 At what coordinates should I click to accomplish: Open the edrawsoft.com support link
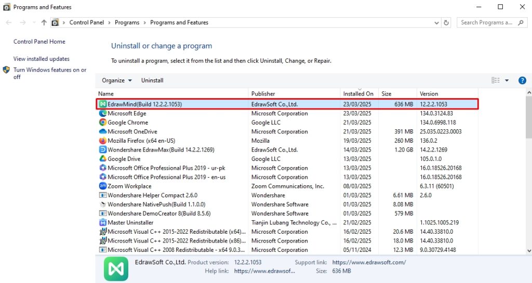369,262
